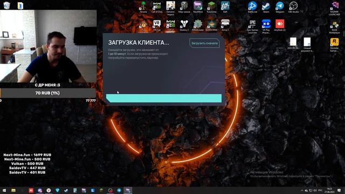
Task: Open Yandex Browser from the taskbar
Action: coord(49,190)
